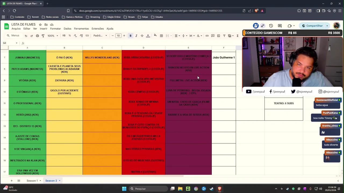Image resolution: width=344 pixels, height=193 pixels.
Task: Select cell ZATHURA (KEK)
Action: click(64, 80)
